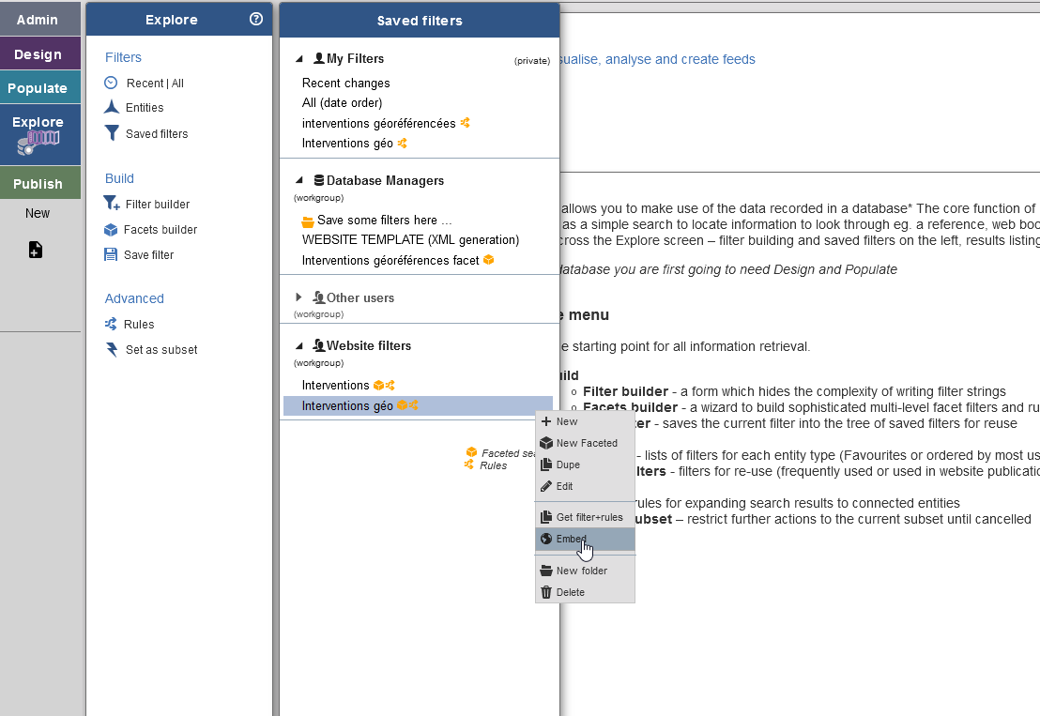
Task: Choose Delete from the context menu
Action: (570, 593)
